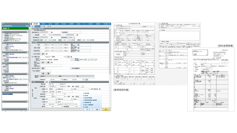
Task: Open help icon beside the 賃料 発生月分 field
Action: 78,45
